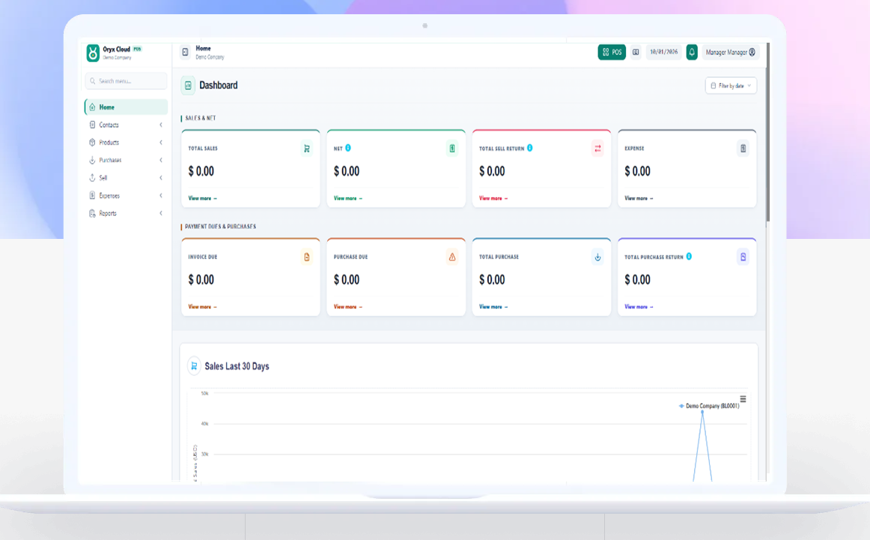Click the Purchases download icon in sidebar
870x540 pixels.
[x=92, y=160]
